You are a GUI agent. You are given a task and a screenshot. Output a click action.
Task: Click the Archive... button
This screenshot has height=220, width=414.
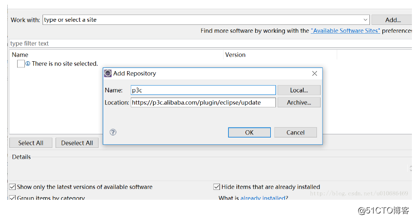click(299, 102)
